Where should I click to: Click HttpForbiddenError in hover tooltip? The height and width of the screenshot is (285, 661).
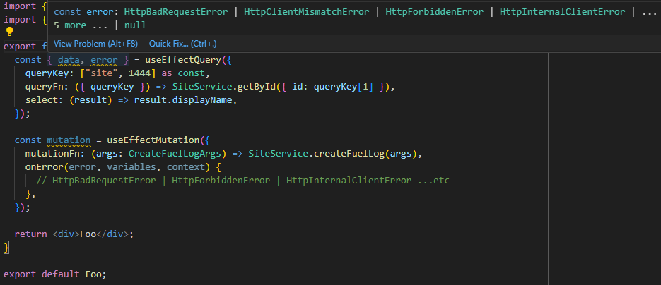pyautogui.click(x=435, y=12)
